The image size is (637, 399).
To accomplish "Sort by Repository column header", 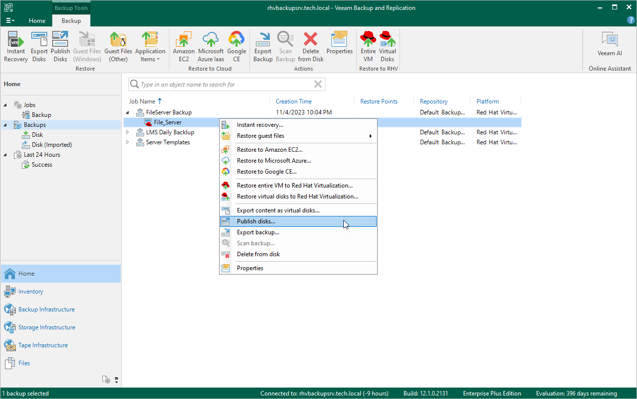I will [x=434, y=101].
